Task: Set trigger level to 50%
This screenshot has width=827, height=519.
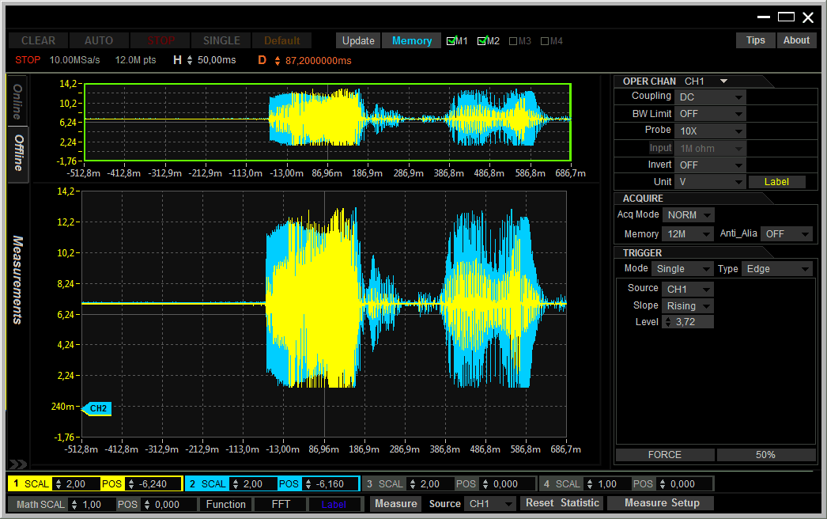Action: point(765,455)
